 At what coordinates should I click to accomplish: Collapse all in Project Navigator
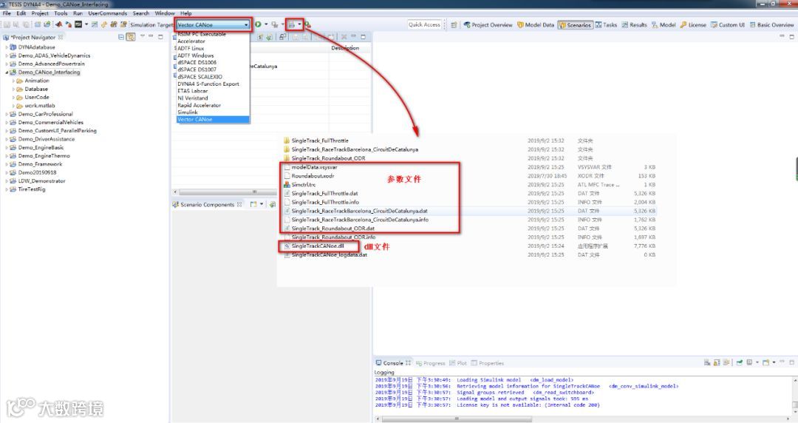point(121,37)
